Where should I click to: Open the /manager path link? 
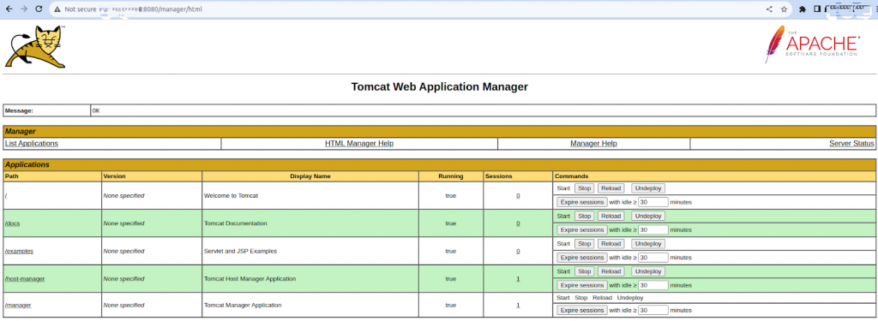click(18, 306)
